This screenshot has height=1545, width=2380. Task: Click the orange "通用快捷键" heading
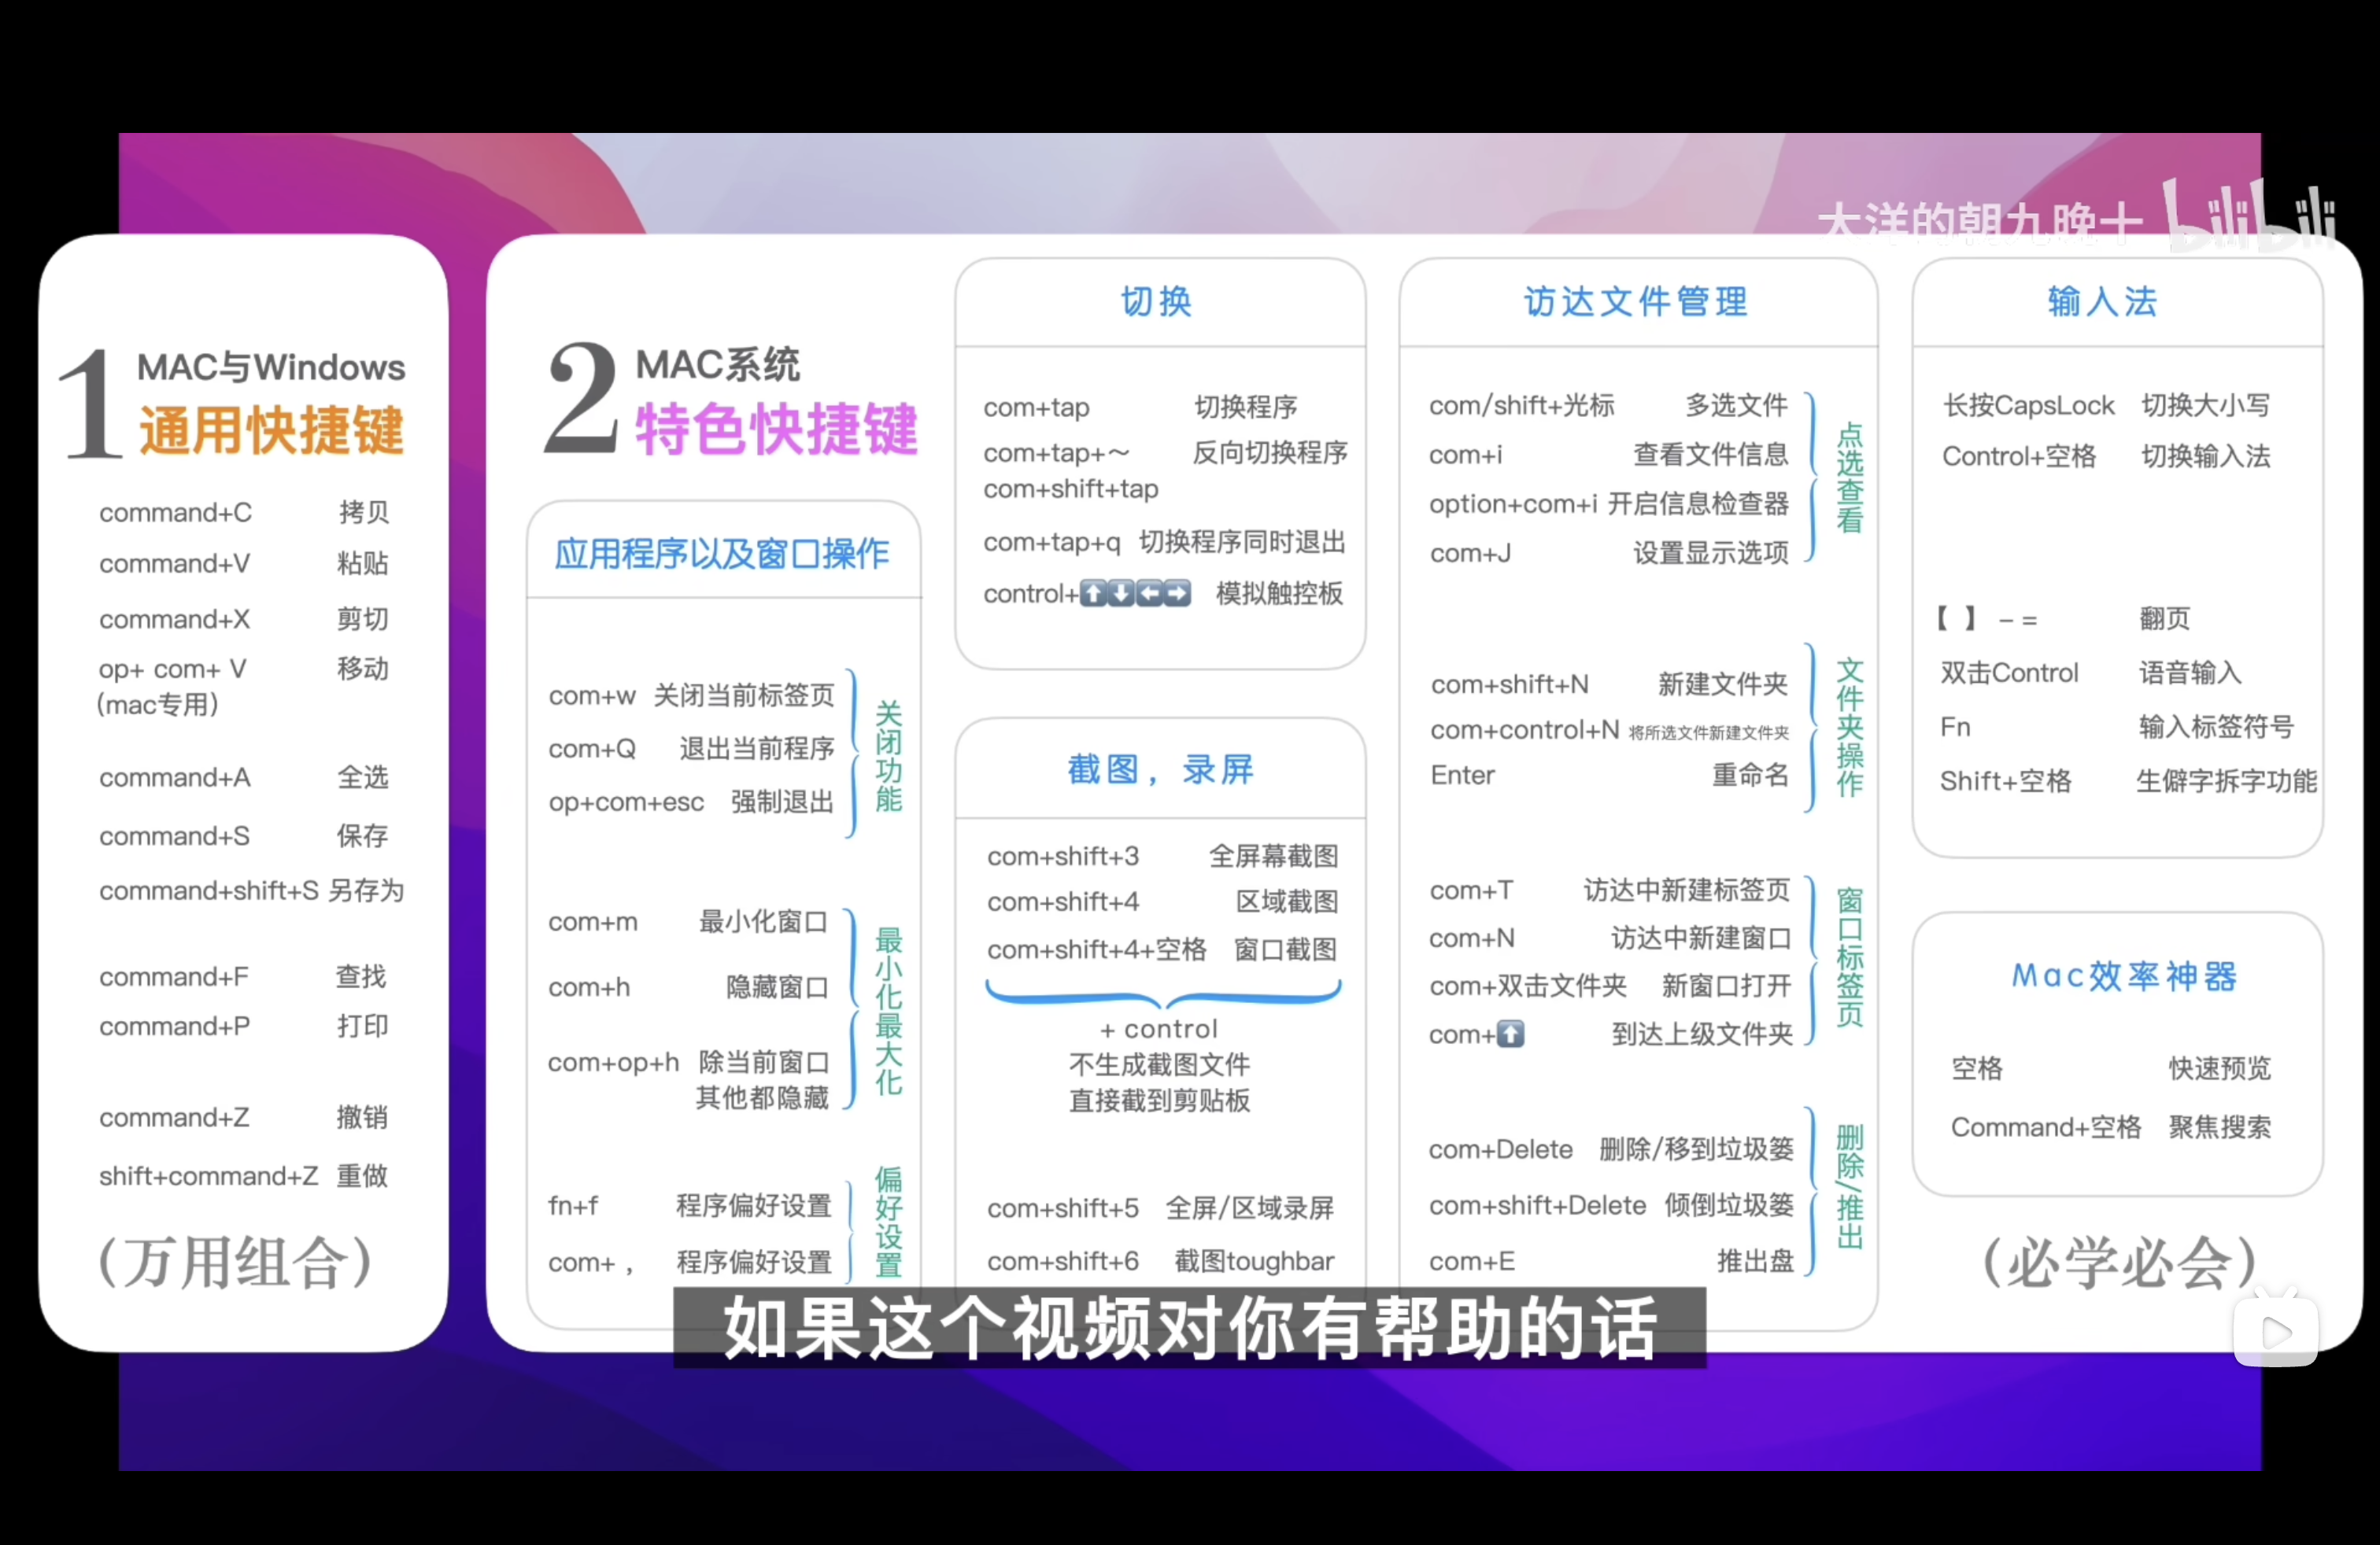[271, 431]
